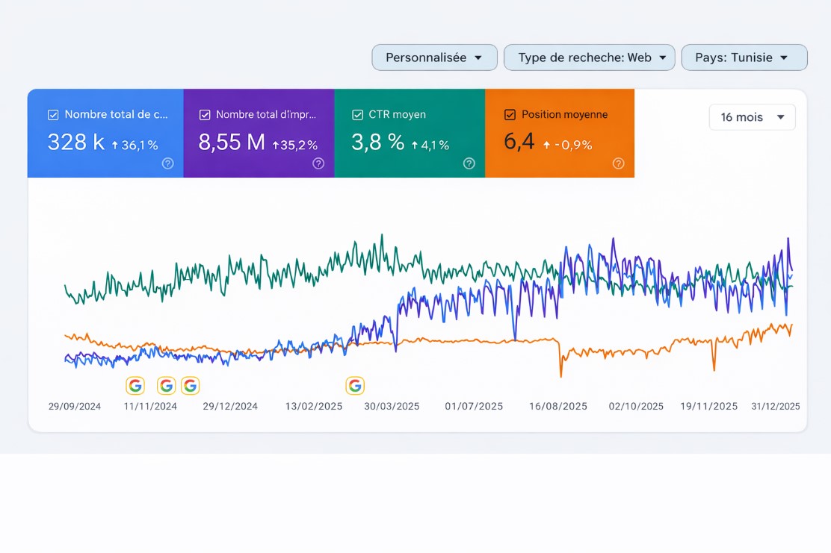Click the 16/08/2025 date label on the axis

[x=557, y=406]
